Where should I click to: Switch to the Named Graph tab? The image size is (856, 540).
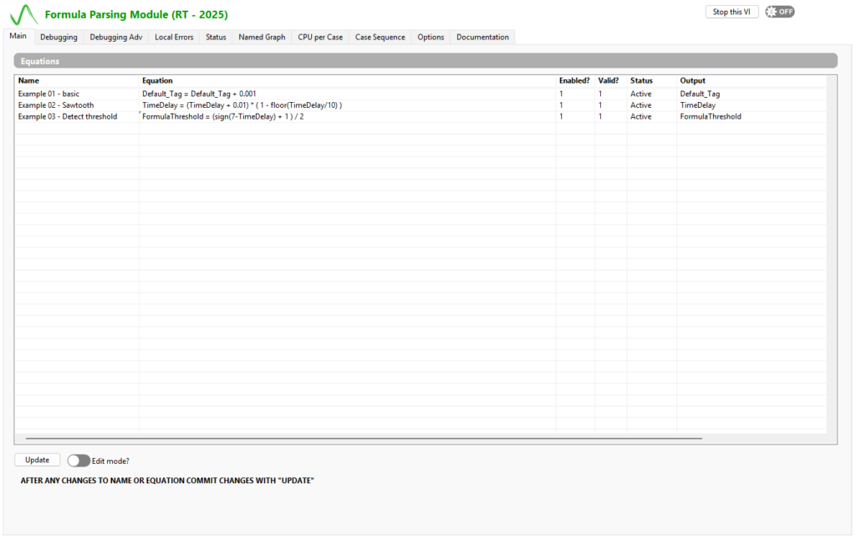pyautogui.click(x=262, y=37)
